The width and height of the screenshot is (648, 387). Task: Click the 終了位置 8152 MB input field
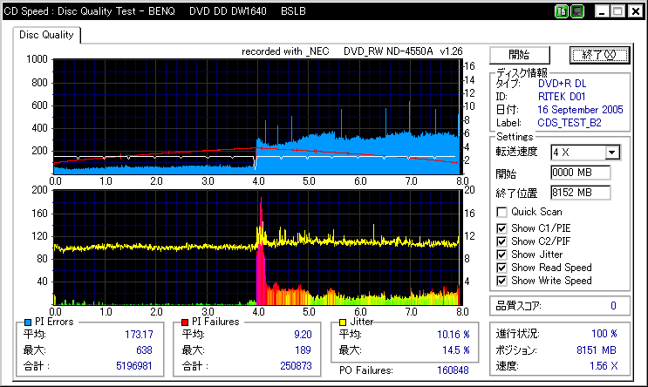coord(580,193)
